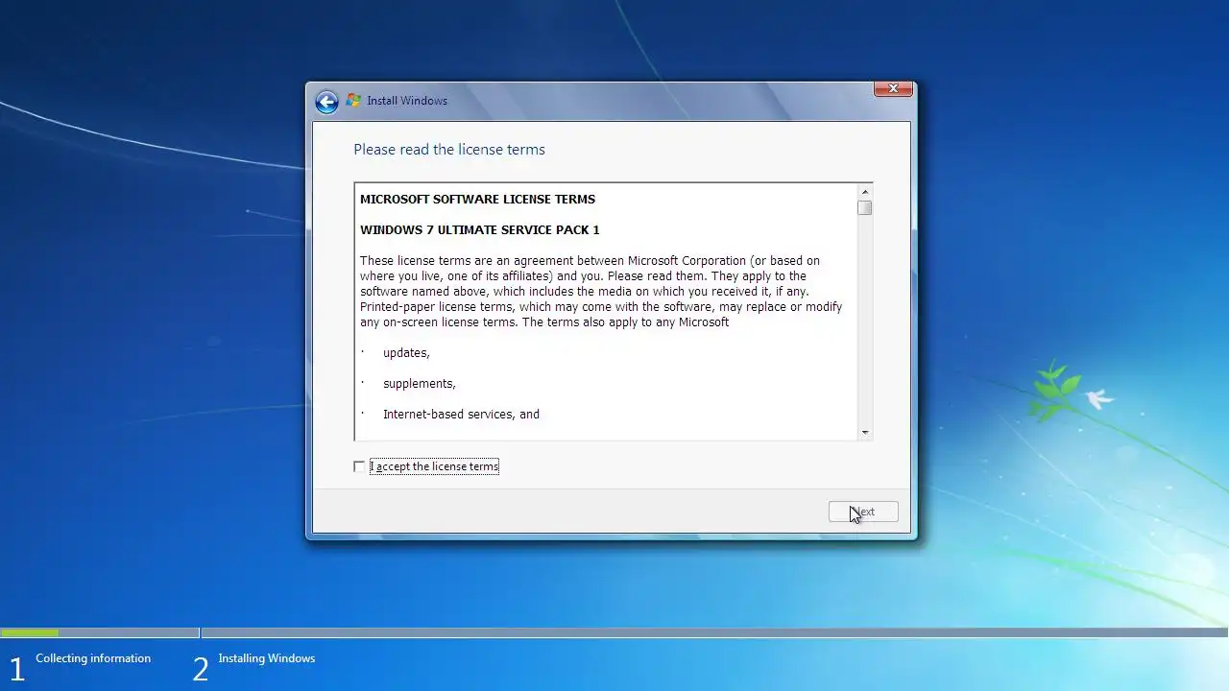Viewport: 1229px width, 691px height.
Task: Click the Windows flag icon in title bar
Action: tap(353, 101)
